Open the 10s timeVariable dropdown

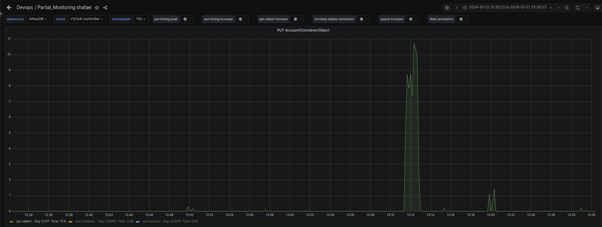coord(141,19)
